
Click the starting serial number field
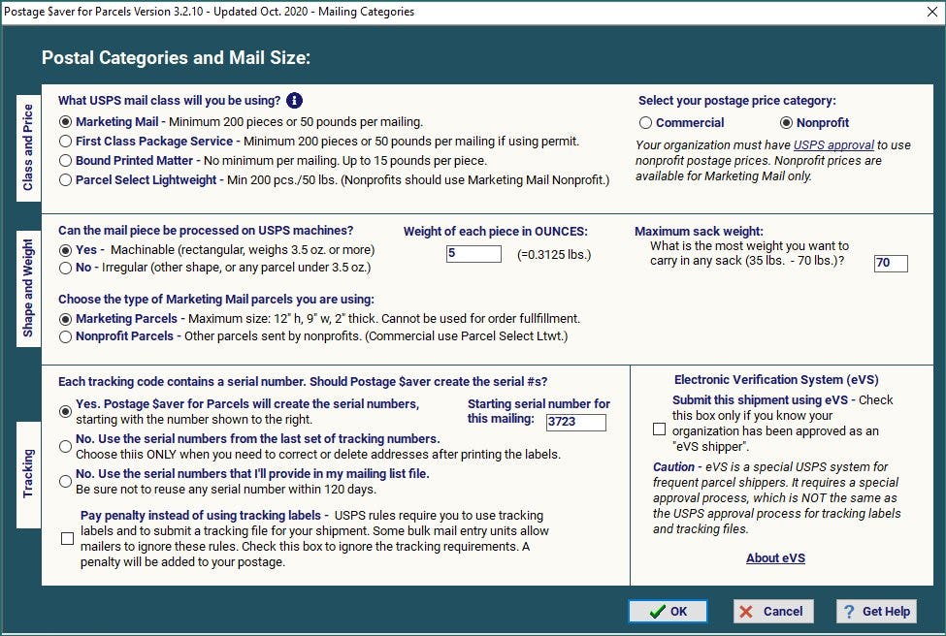tap(576, 422)
